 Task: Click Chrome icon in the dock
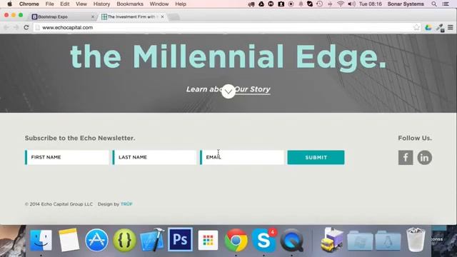click(x=236, y=240)
